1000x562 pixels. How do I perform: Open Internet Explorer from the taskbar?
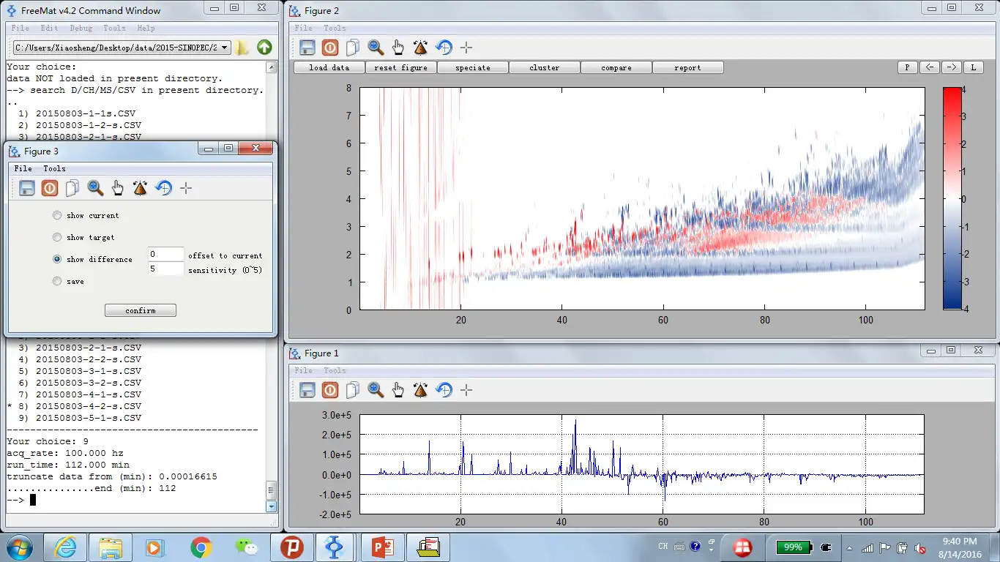(x=65, y=547)
